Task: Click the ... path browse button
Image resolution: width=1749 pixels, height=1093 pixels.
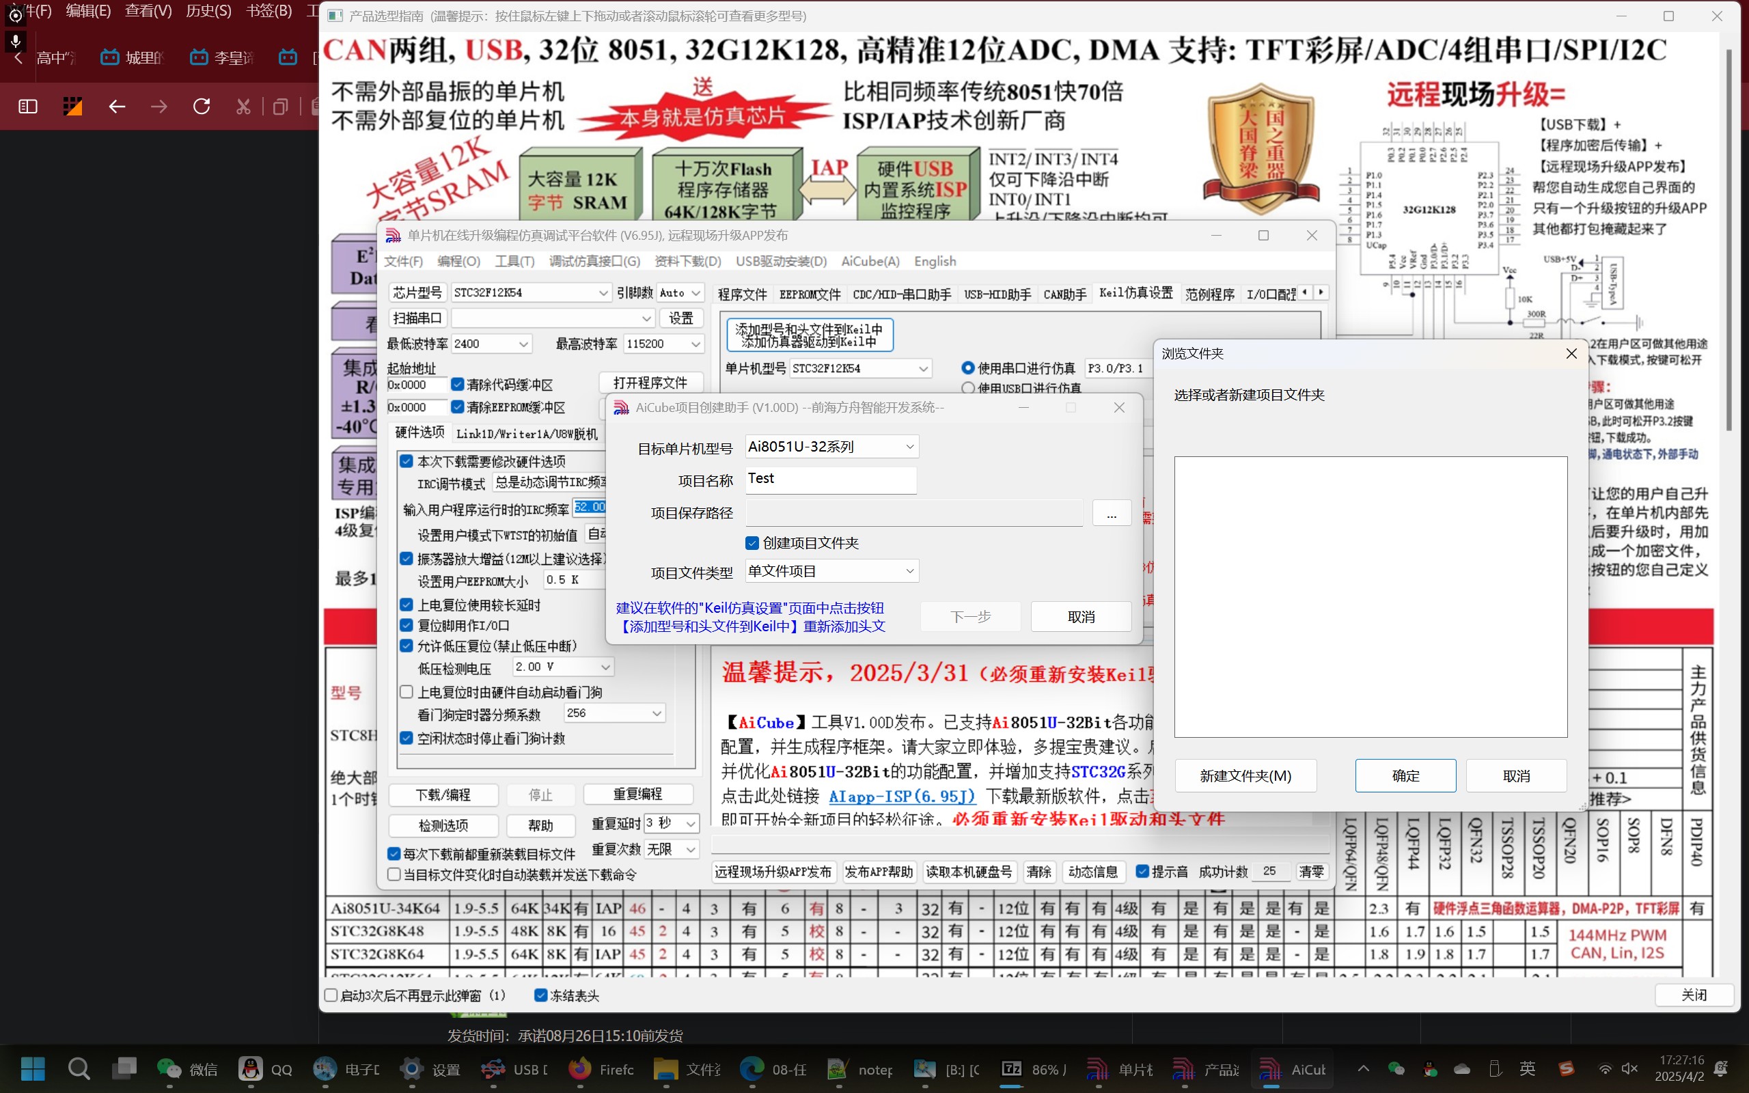Action: click(x=1112, y=513)
